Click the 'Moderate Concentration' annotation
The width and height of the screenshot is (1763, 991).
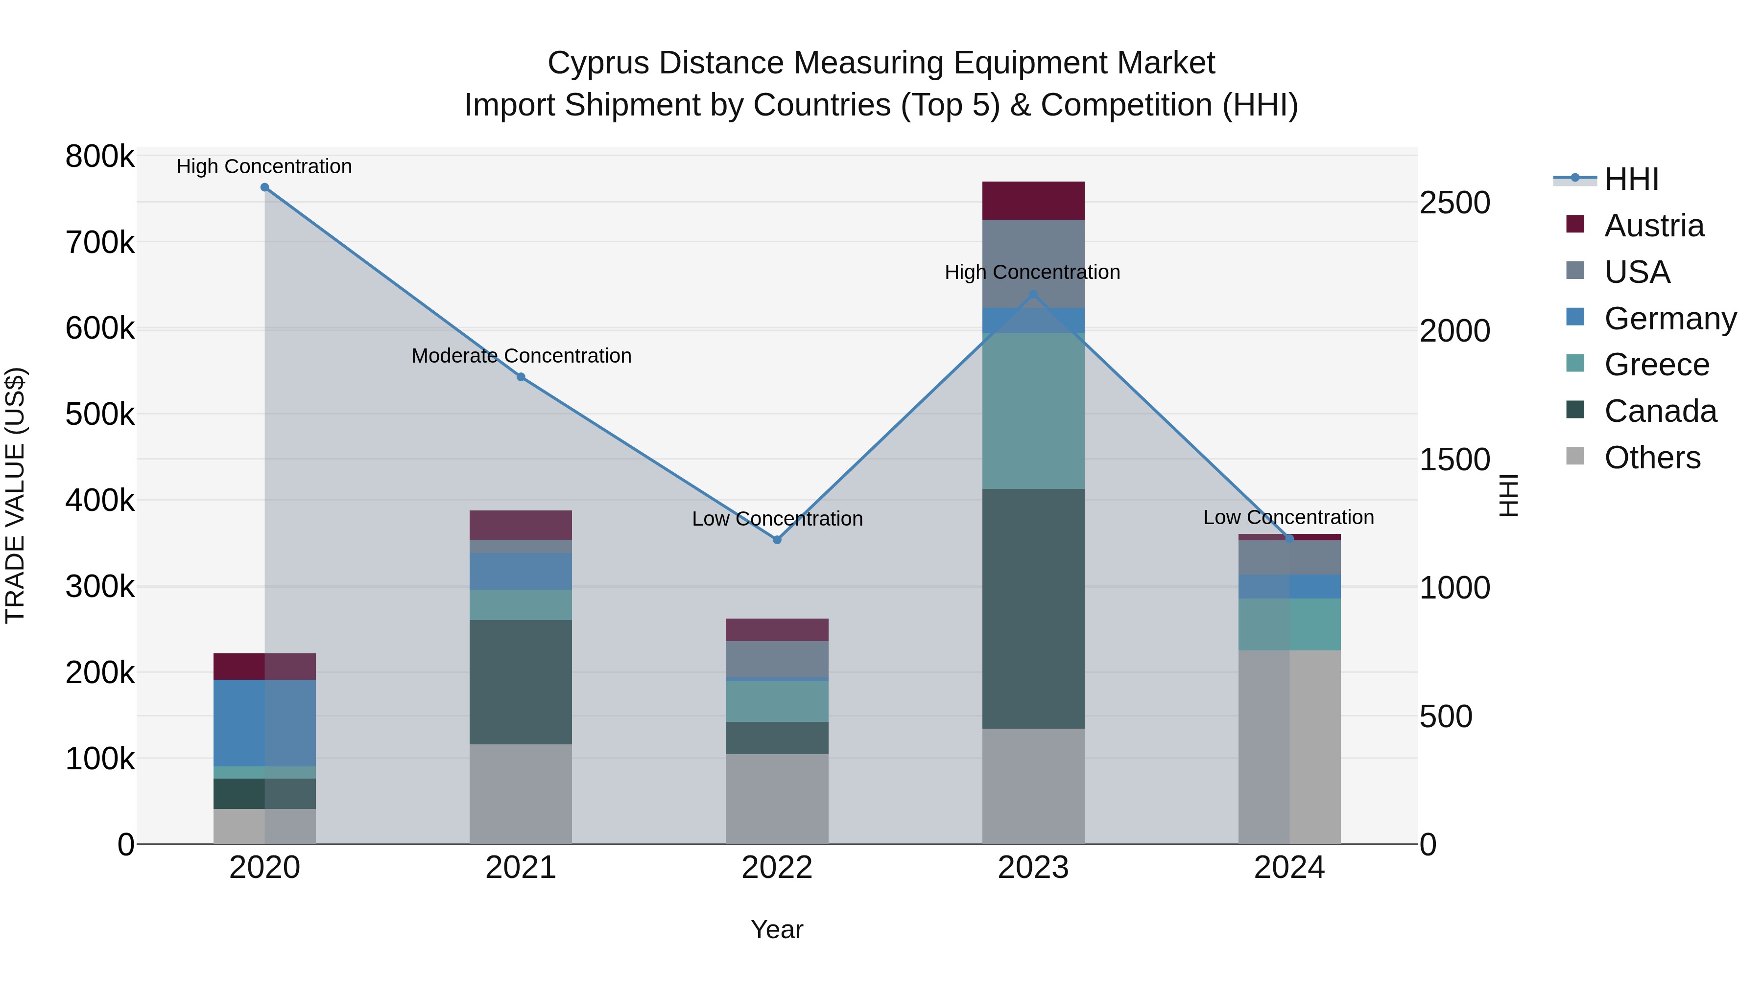522,356
